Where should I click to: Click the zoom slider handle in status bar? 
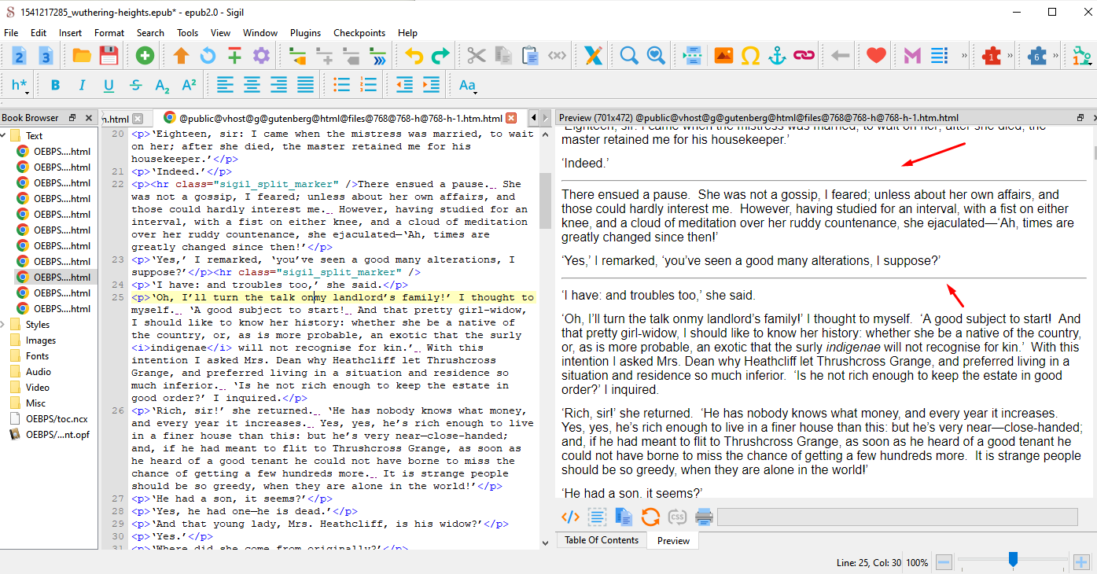coord(1013,559)
